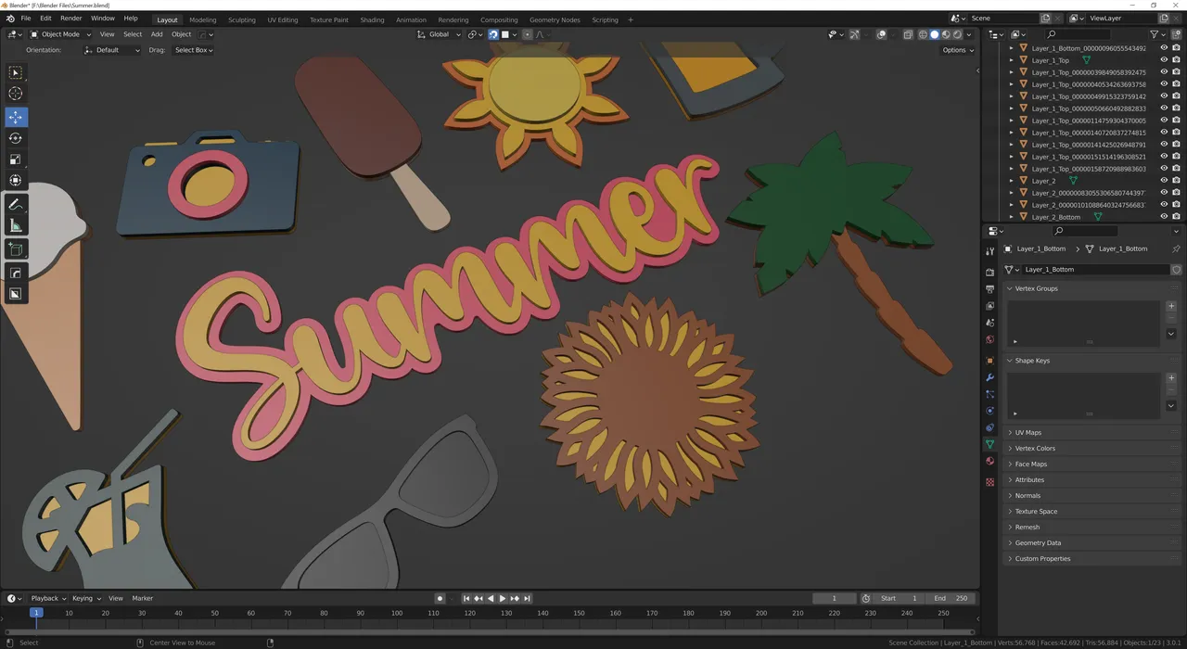Viewport: 1187px width, 649px height.
Task: Select the Cursor tool
Action: (16, 93)
